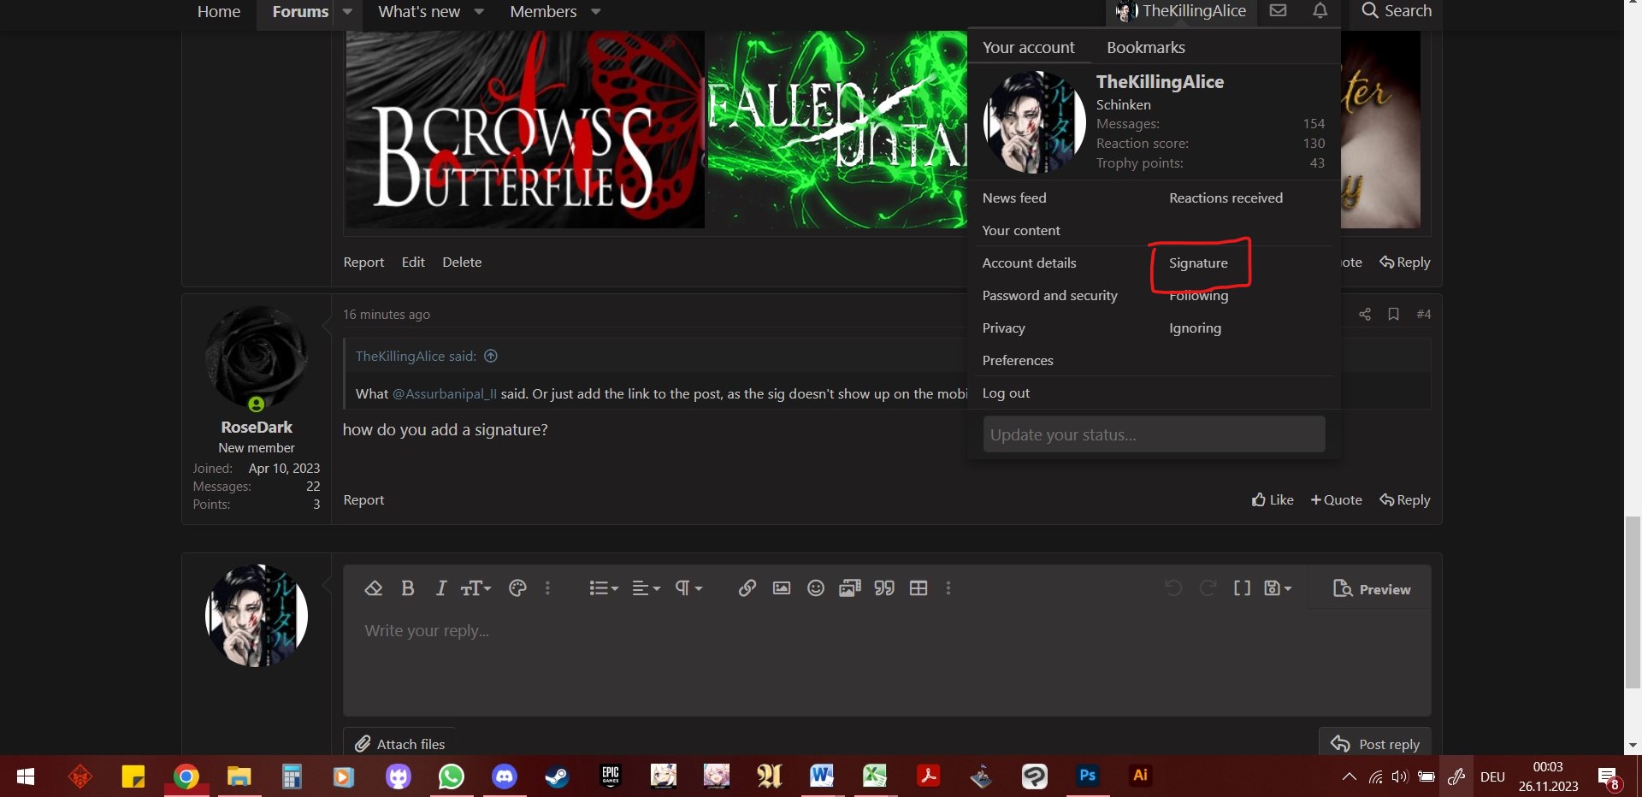
Task: Open the smilies emoji picker
Action: coord(816,588)
